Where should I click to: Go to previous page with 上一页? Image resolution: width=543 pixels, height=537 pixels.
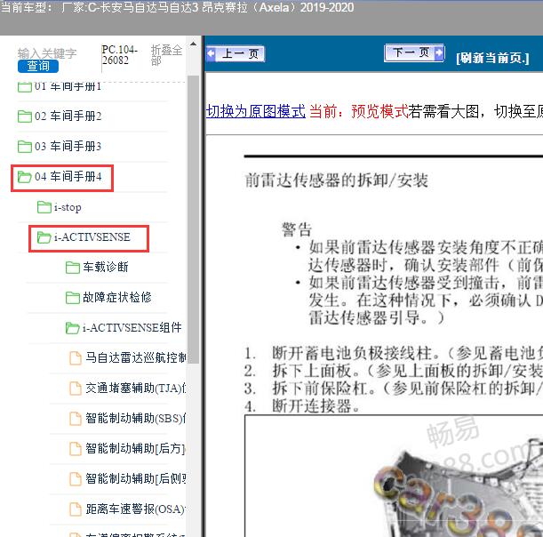coord(236,53)
